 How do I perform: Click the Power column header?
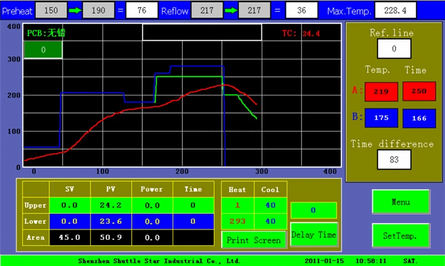(152, 189)
